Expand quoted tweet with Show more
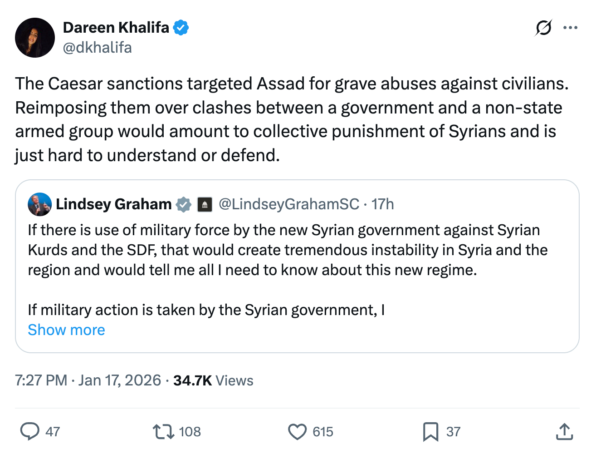This screenshot has height=454, width=596. (x=66, y=330)
